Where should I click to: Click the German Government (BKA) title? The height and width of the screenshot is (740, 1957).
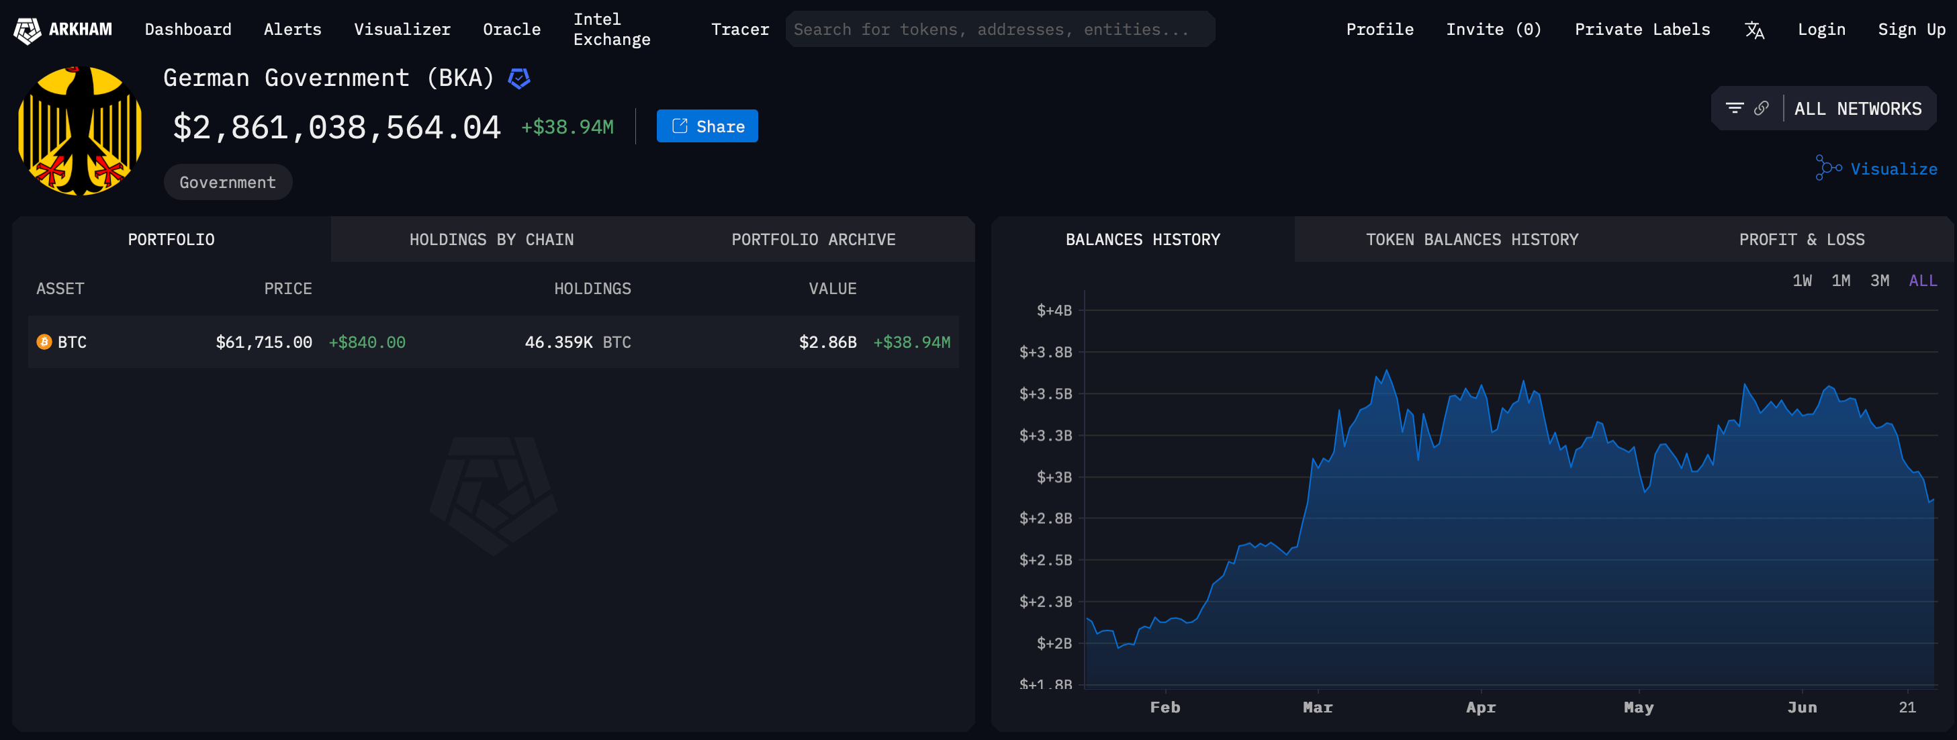pos(329,77)
